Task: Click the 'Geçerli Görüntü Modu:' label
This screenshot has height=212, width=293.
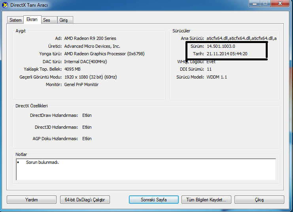Action: coord(41,77)
